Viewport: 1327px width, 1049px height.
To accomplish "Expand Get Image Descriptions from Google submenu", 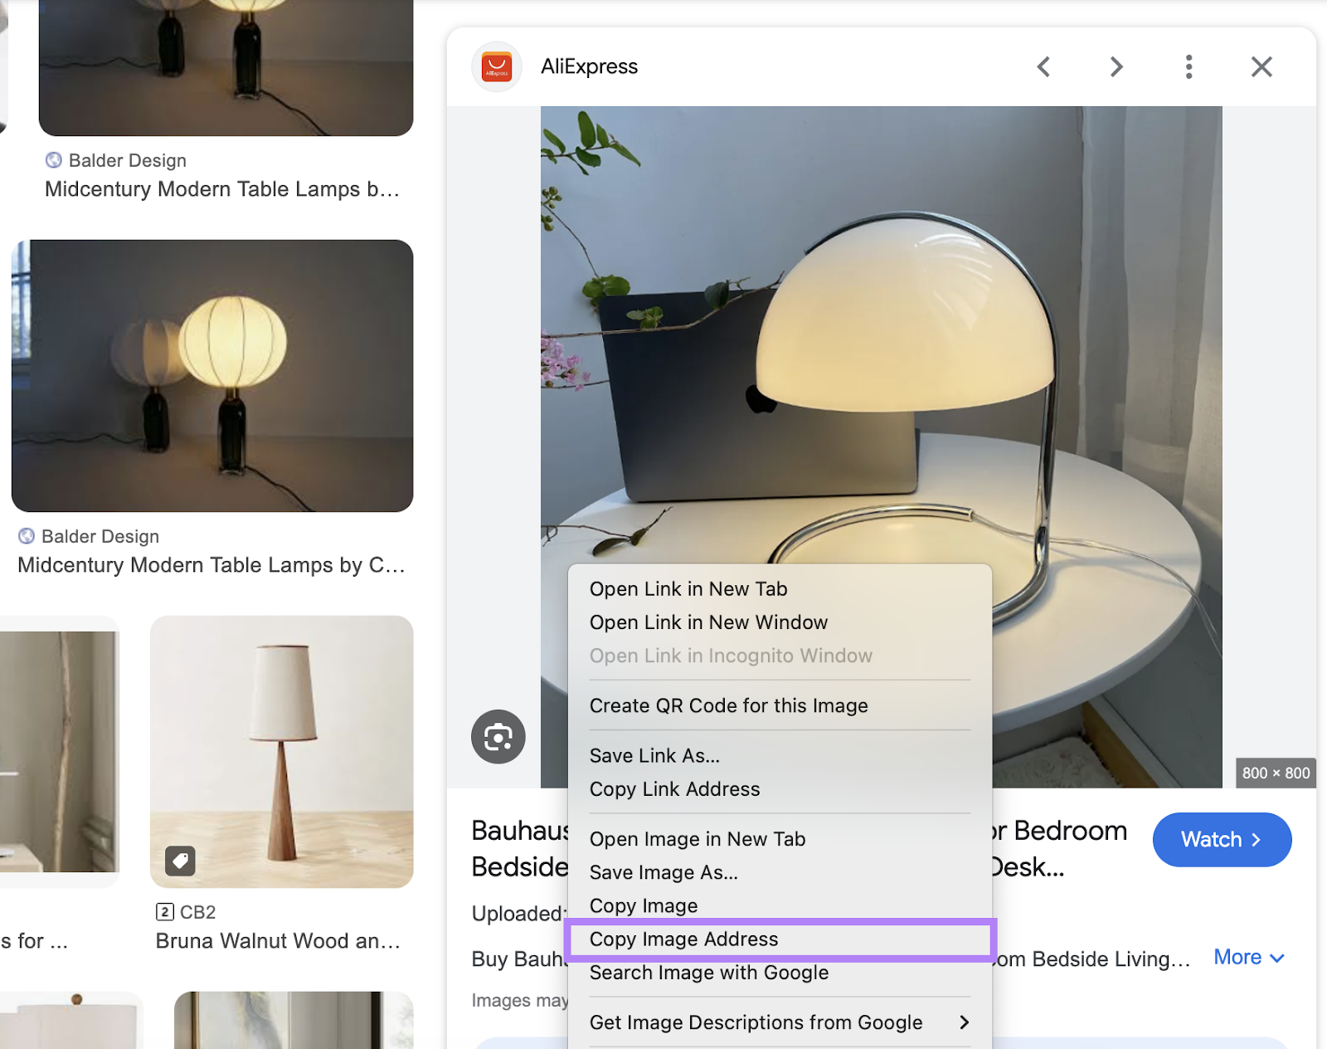I will [780, 1022].
